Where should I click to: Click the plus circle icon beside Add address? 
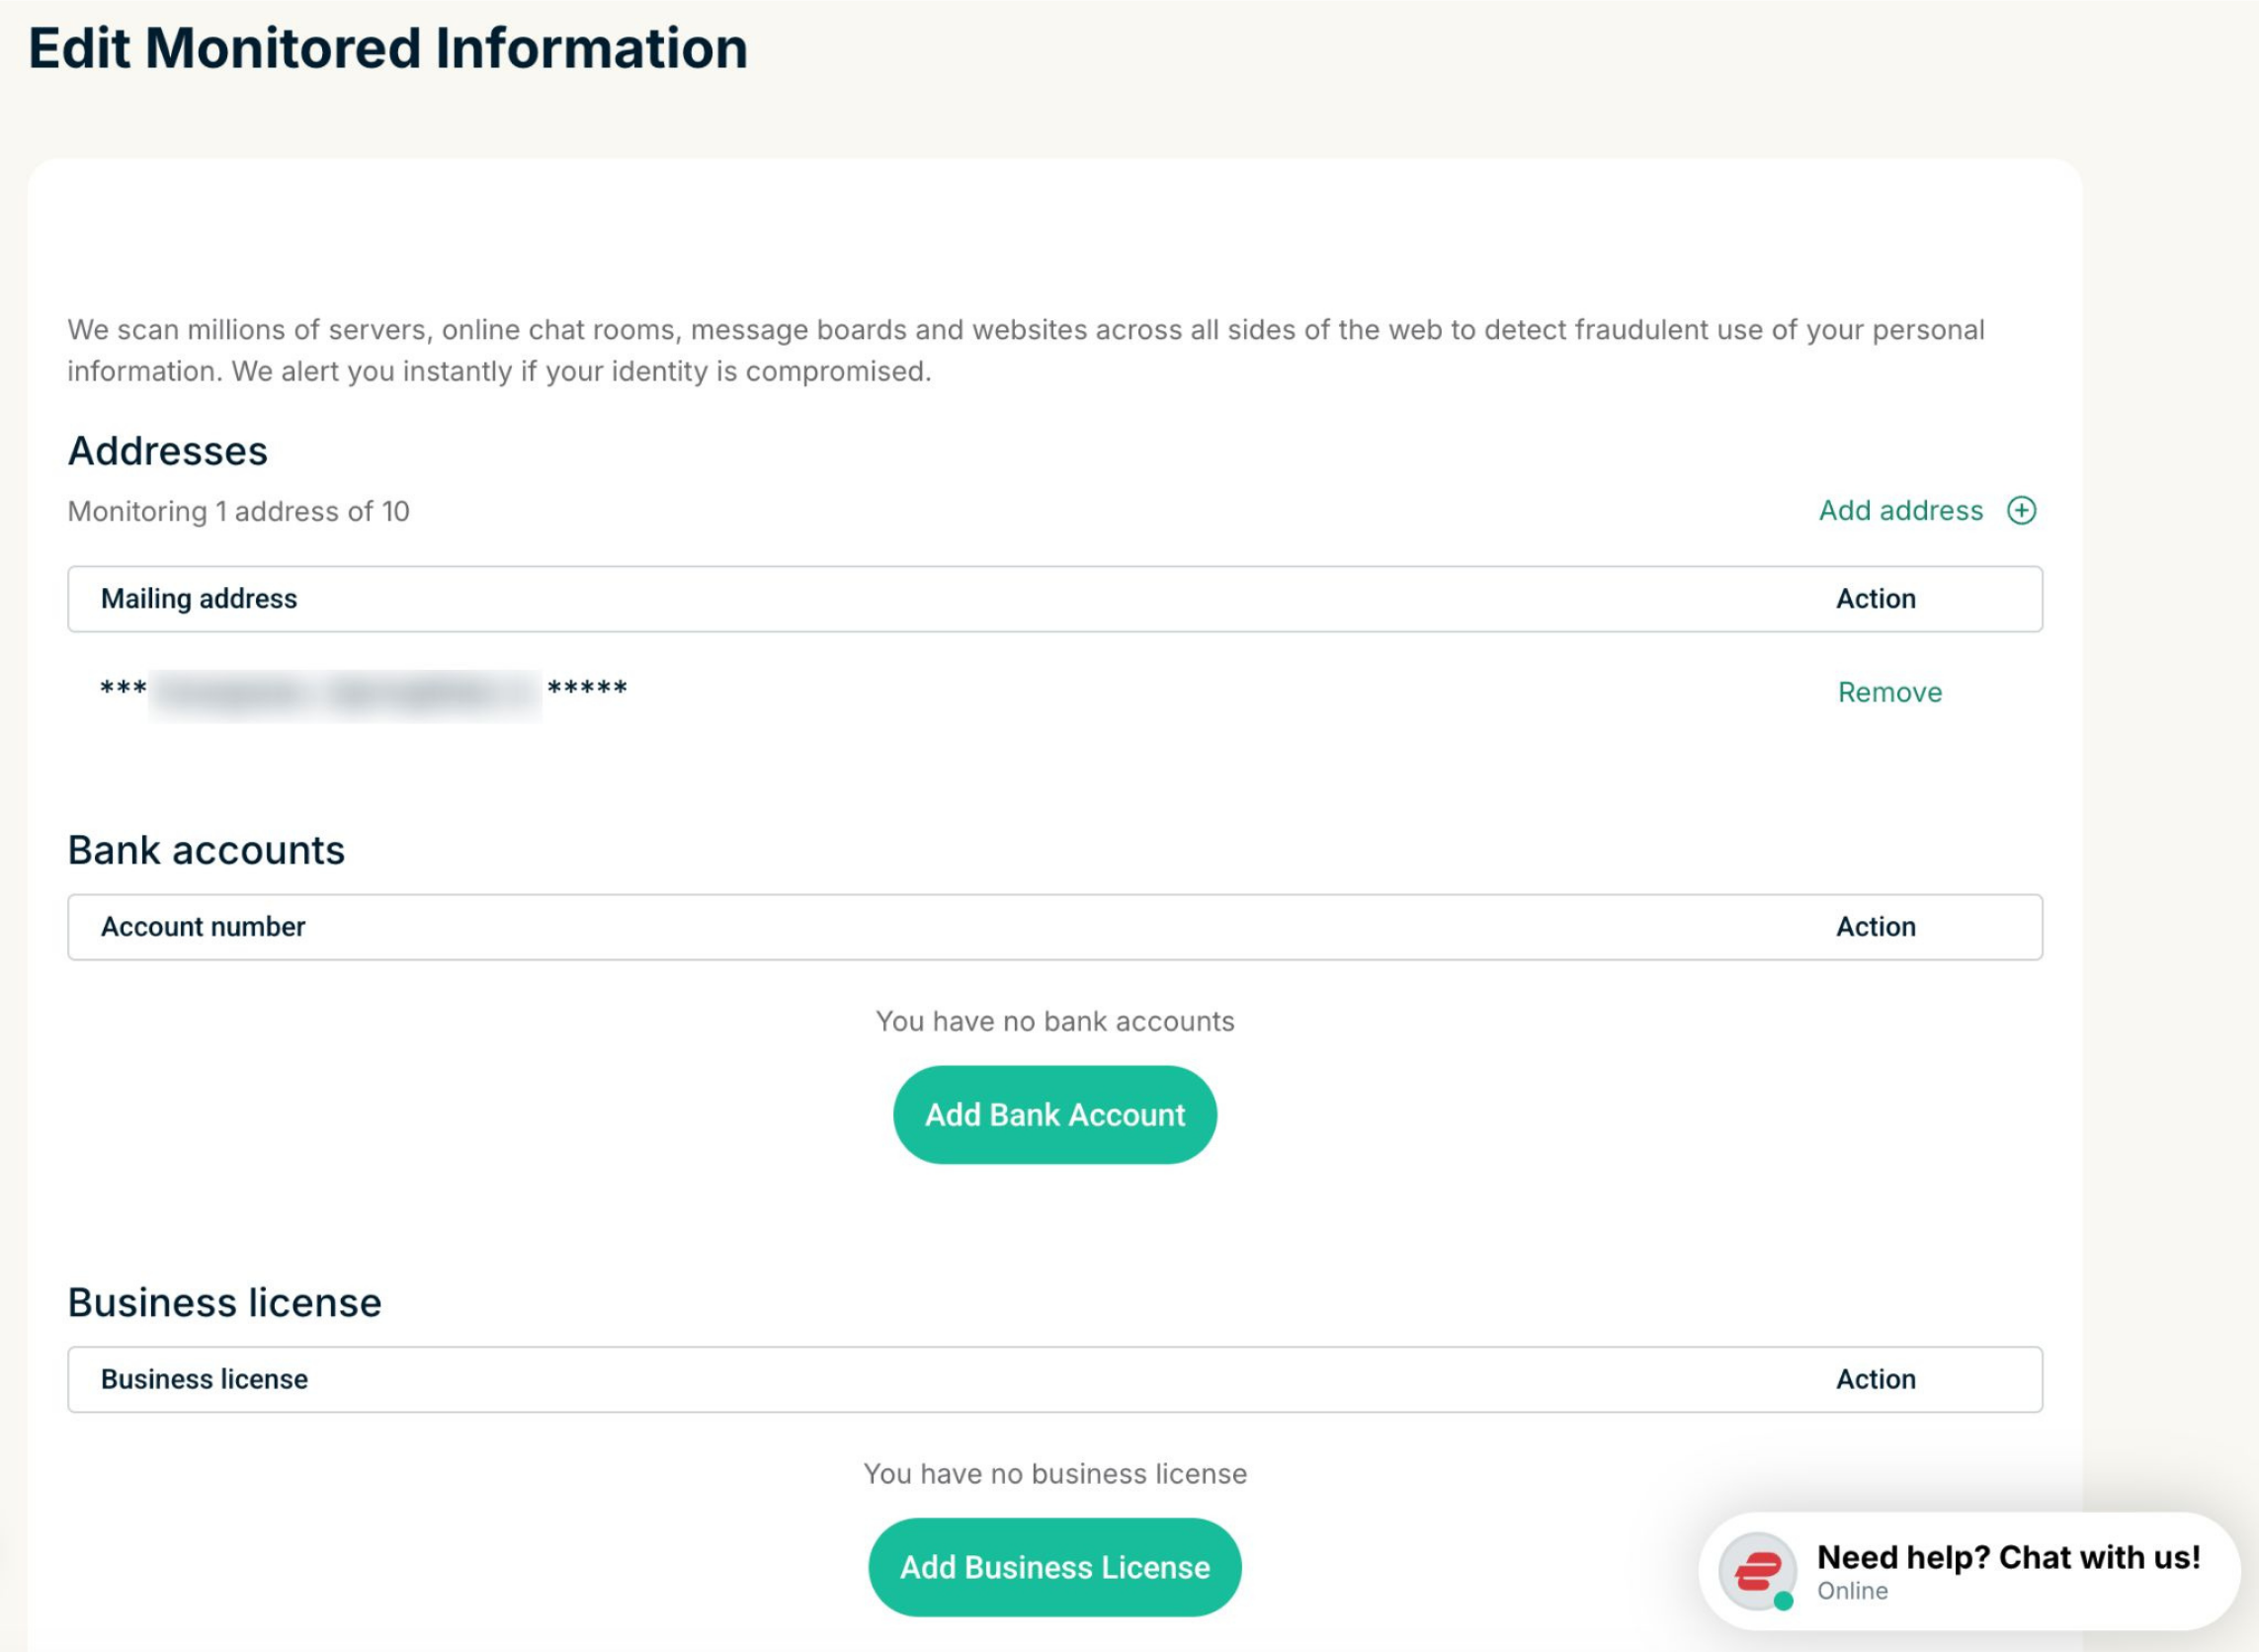tap(2021, 511)
